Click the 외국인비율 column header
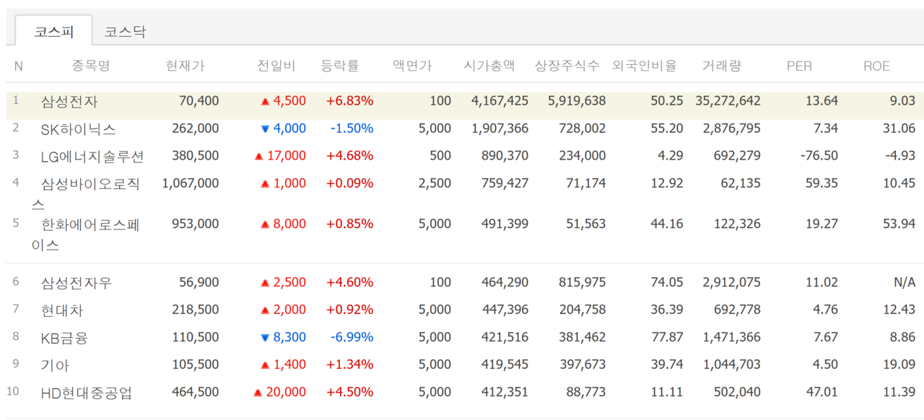The image size is (924, 420). pos(645,66)
